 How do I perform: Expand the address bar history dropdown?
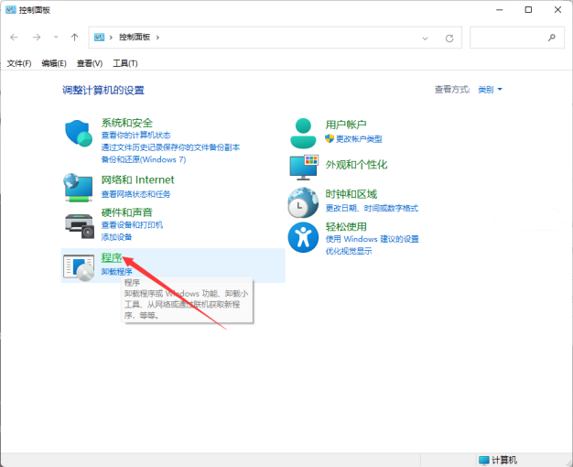(x=426, y=38)
